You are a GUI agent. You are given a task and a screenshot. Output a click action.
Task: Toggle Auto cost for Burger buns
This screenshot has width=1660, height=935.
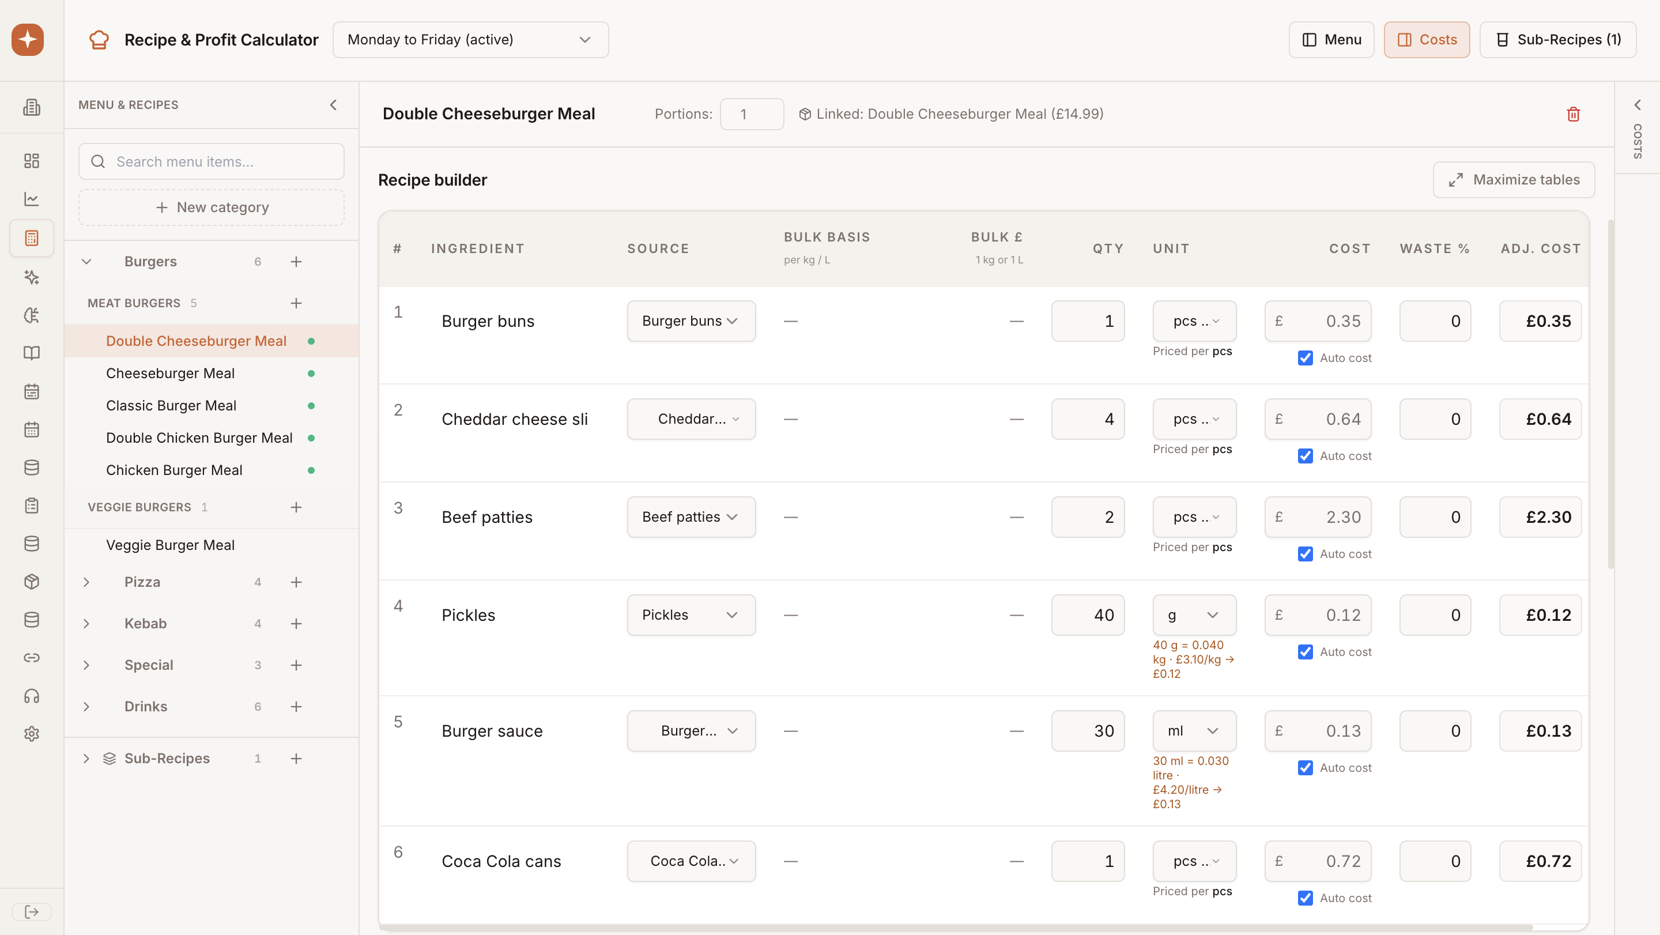click(1305, 357)
